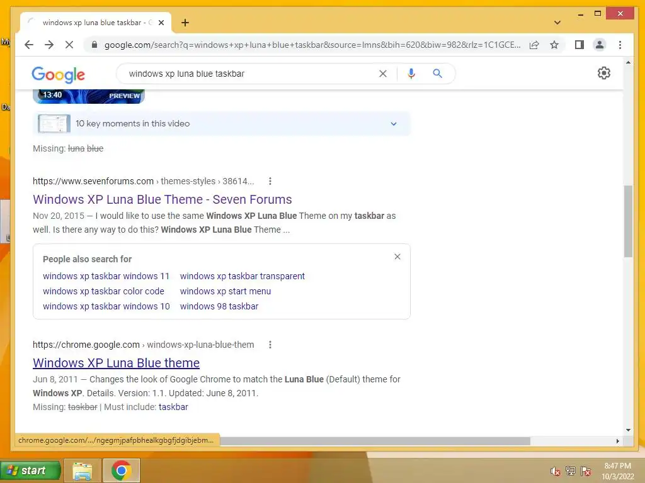Click the sevenforums.com URL breadcrumb
The width and height of the screenshot is (645, 483).
point(143,181)
